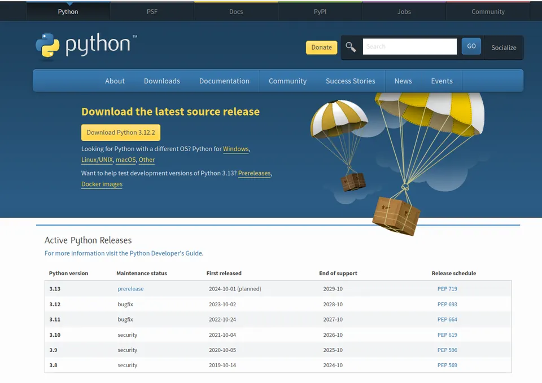Click the 2023-10-02 first released date

[x=222, y=304]
